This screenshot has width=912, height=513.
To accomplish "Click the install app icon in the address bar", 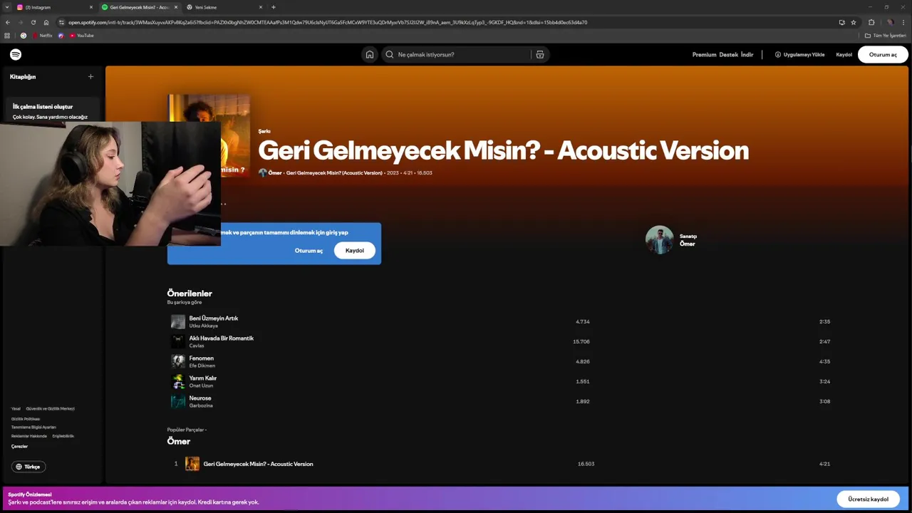I will coord(842,22).
